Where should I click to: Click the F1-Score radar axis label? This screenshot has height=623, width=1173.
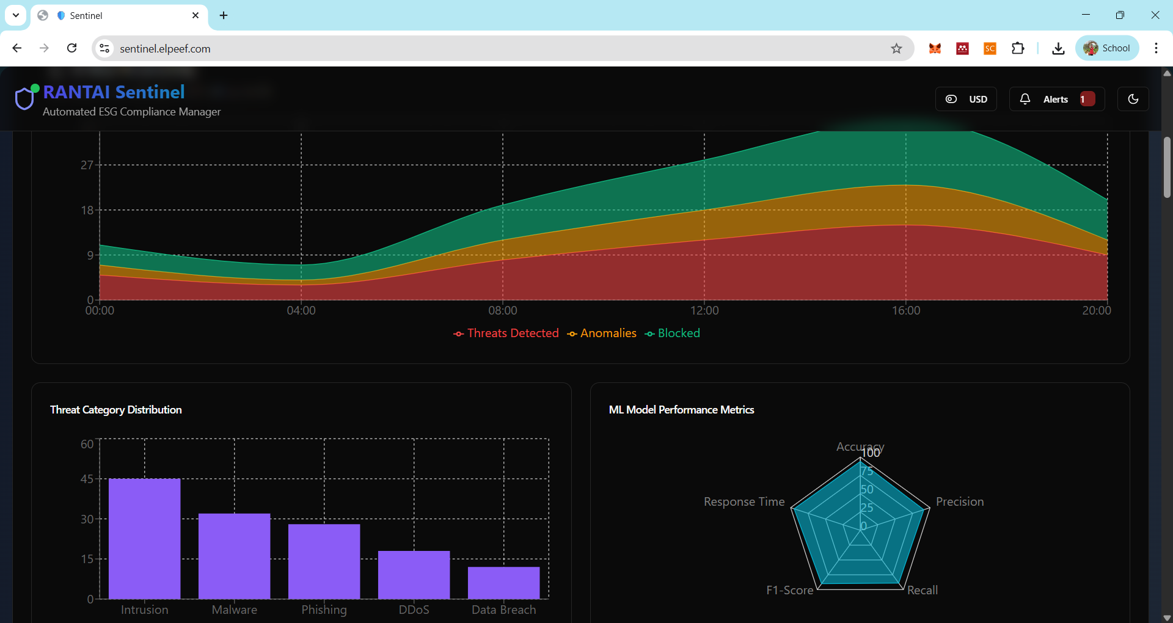pyautogui.click(x=790, y=590)
